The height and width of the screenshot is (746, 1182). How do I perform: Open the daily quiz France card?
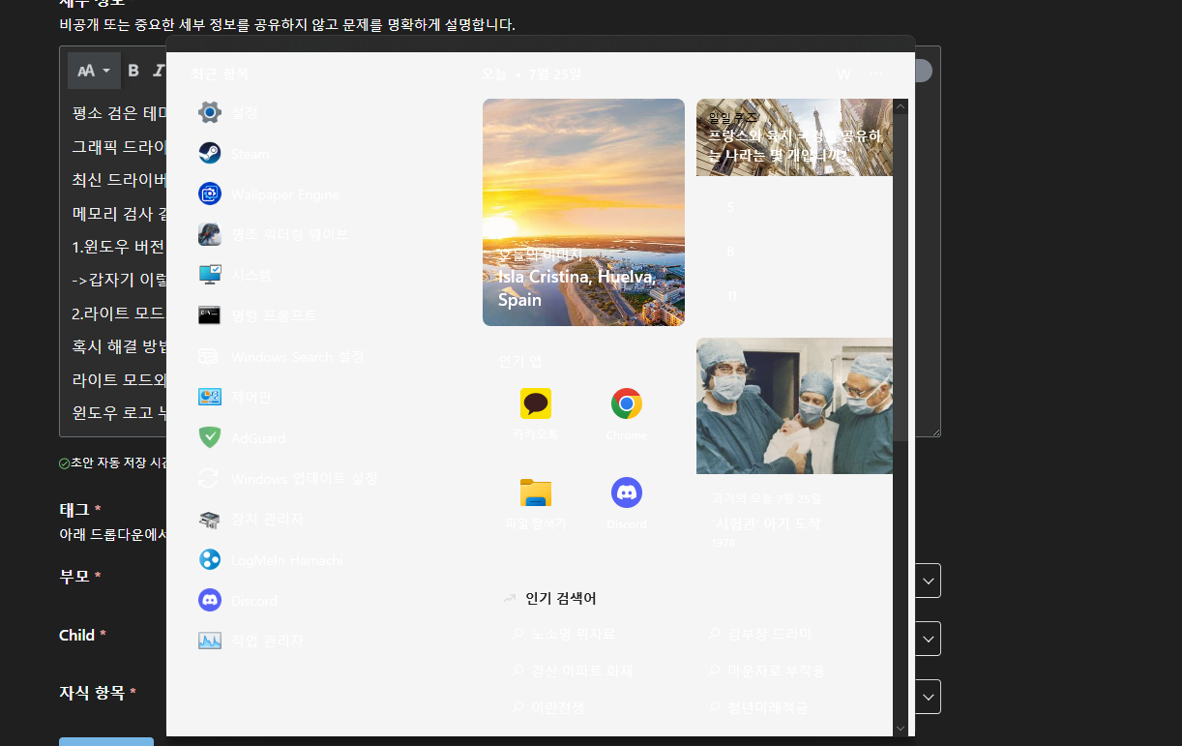[794, 137]
